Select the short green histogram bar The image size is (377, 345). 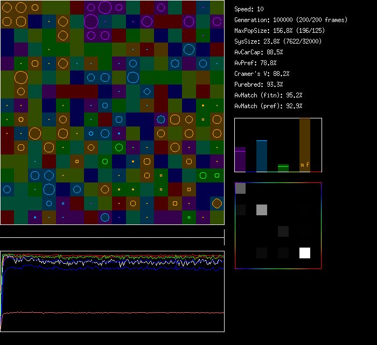click(x=283, y=168)
